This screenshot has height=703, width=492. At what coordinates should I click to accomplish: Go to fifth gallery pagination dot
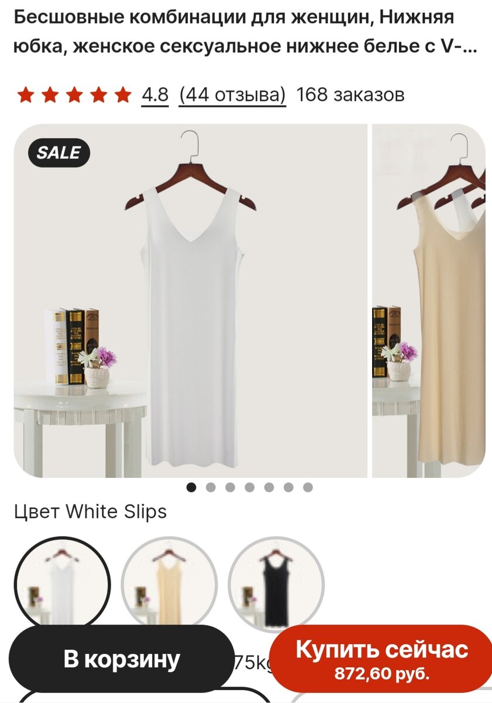[269, 487]
